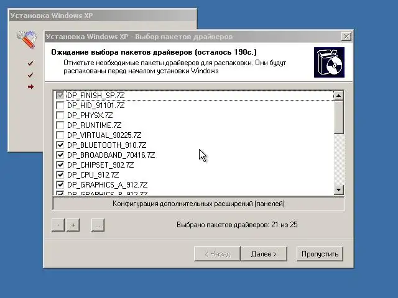Screen dimensions: 398x298
Task: Tick the DP_RUNTIME.7Z checkbox
Action: point(60,125)
